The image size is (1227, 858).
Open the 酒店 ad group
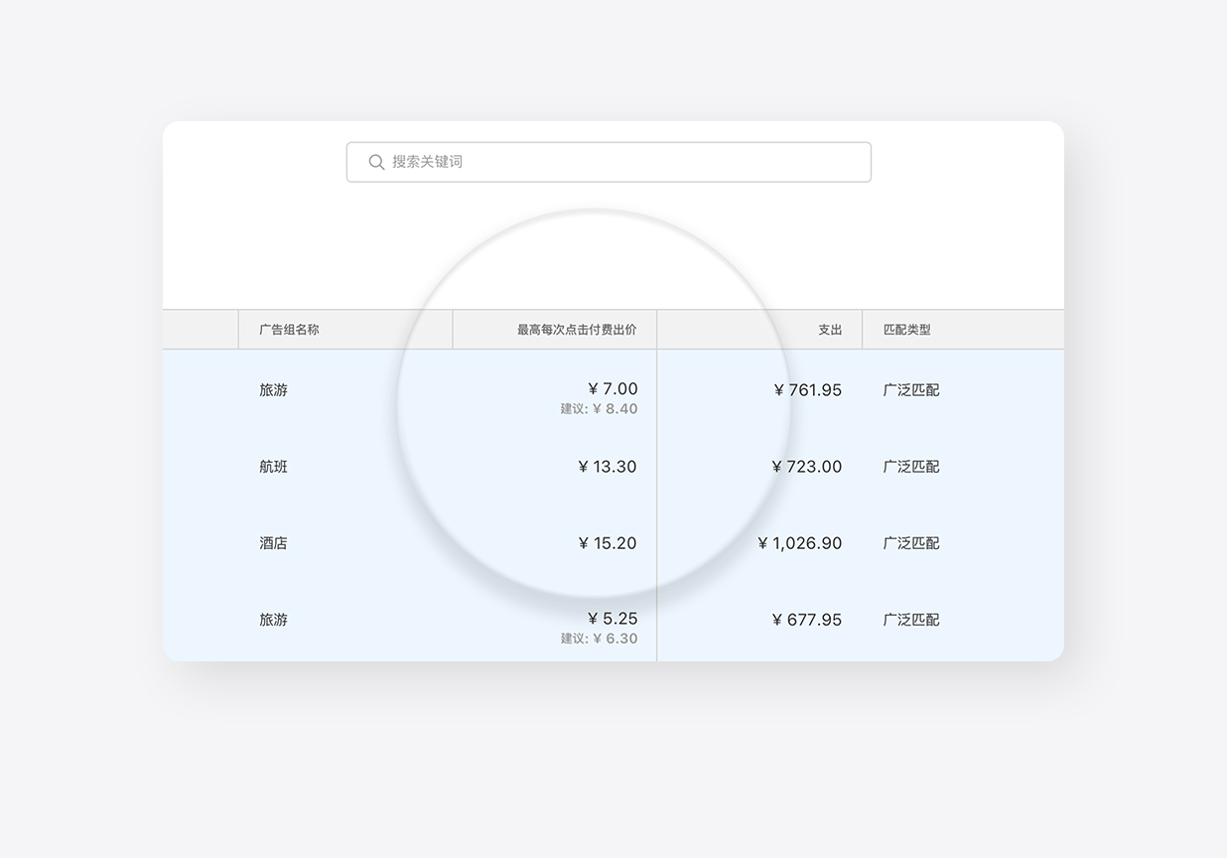click(x=273, y=543)
